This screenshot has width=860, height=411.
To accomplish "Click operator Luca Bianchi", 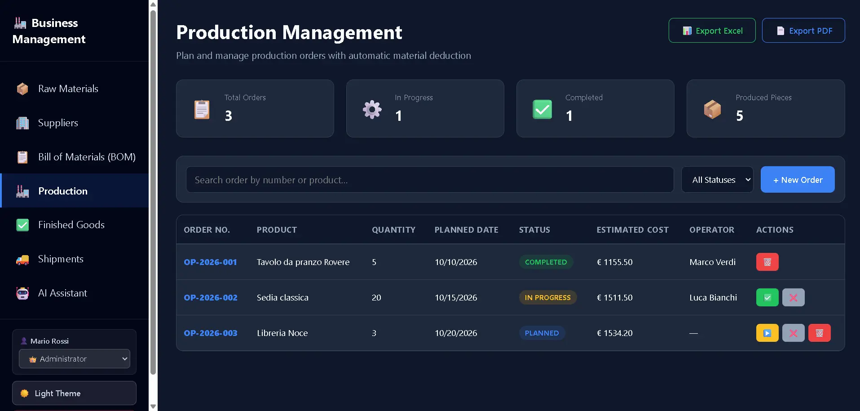I will (x=713, y=298).
